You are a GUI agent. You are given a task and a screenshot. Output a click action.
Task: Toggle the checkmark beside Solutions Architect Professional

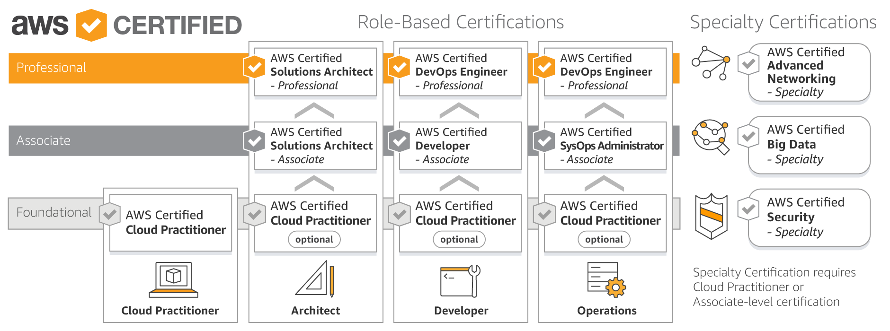tap(254, 67)
